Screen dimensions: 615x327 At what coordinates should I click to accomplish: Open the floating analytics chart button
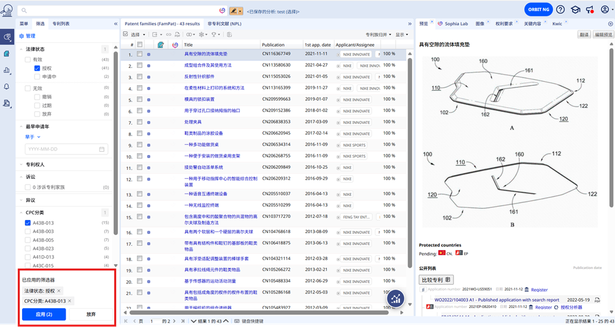click(x=395, y=299)
